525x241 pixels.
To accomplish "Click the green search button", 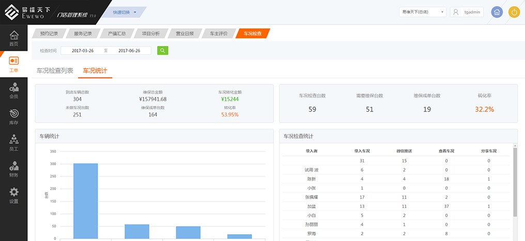I will tap(162, 51).
